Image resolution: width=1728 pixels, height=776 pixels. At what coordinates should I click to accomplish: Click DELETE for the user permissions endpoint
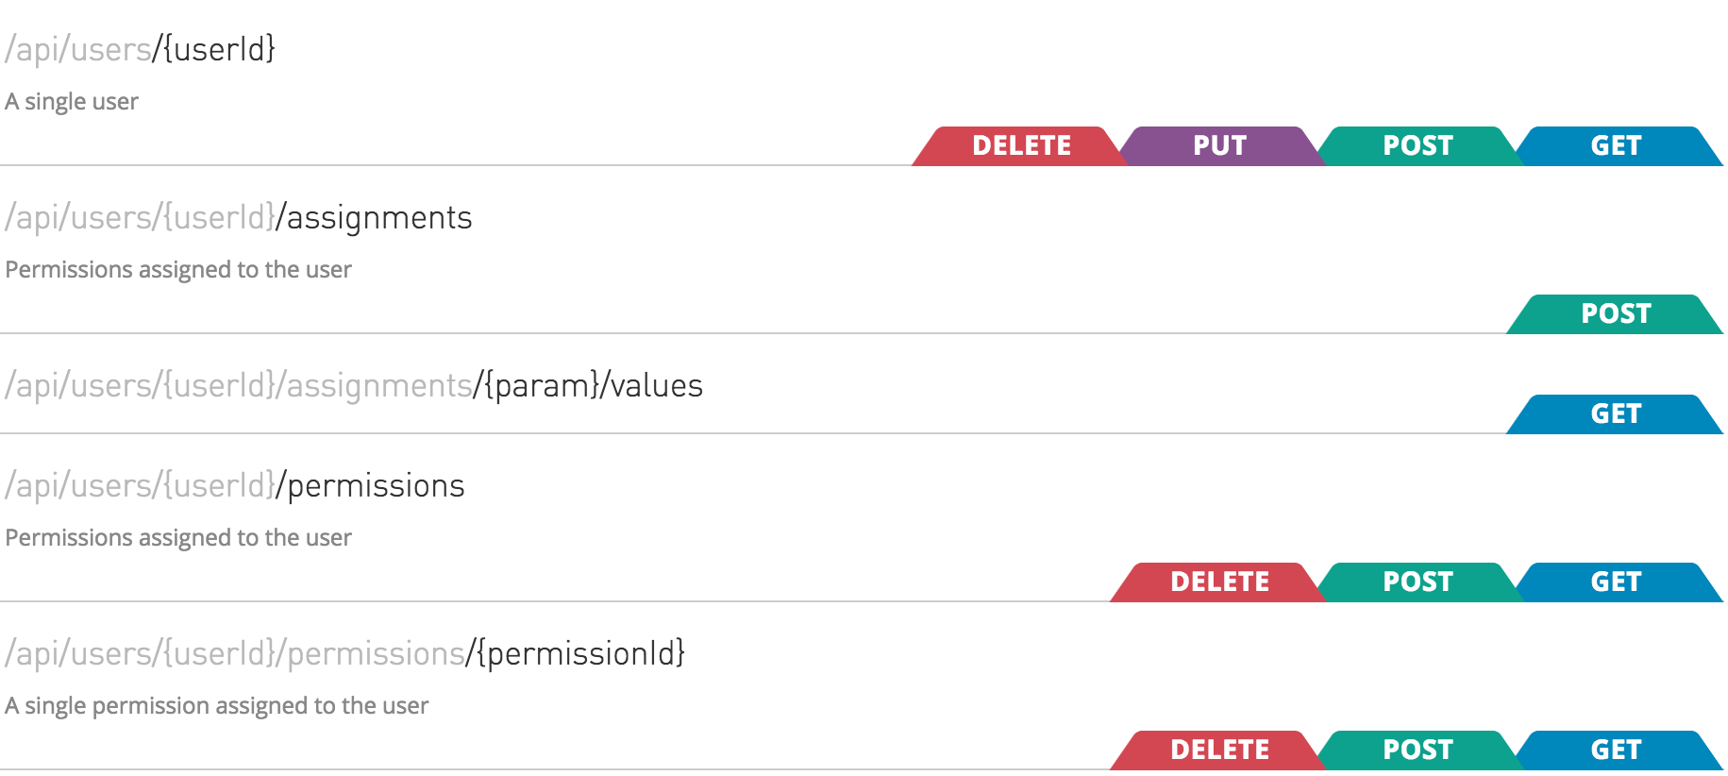pyautogui.click(x=1219, y=581)
